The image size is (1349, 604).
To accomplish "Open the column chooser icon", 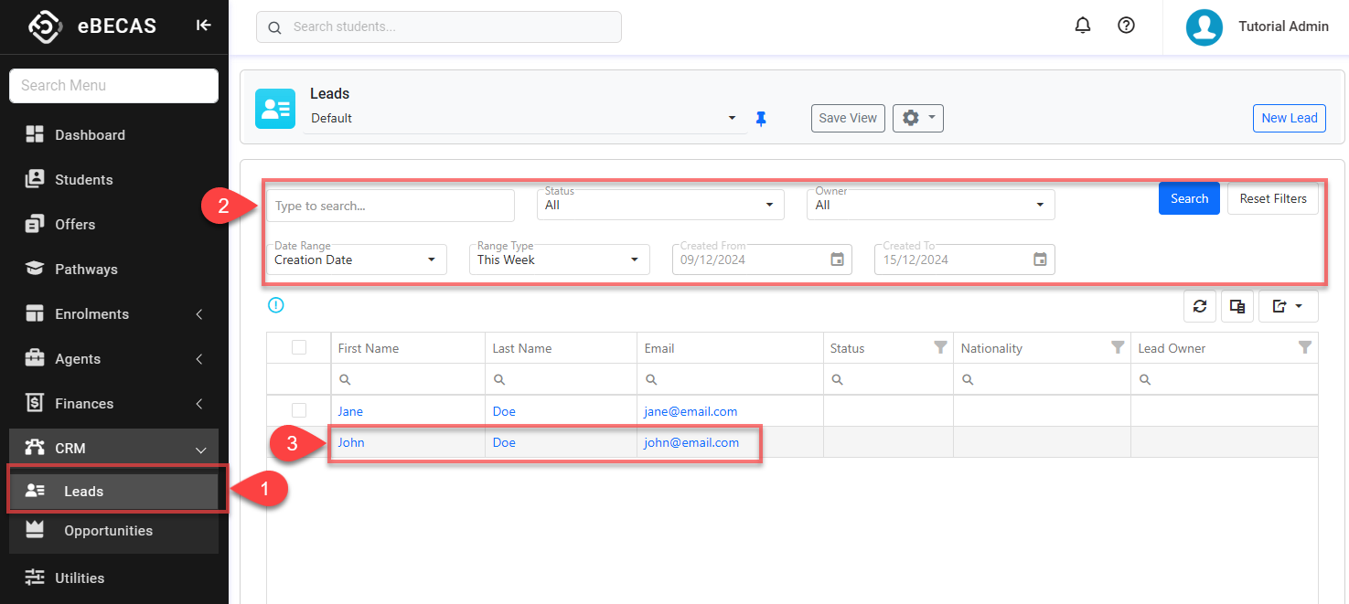I will pos(1237,307).
